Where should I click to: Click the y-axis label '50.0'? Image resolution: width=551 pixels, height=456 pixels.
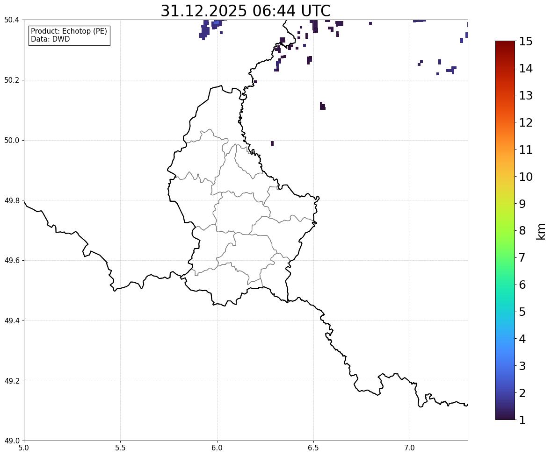(11, 141)
